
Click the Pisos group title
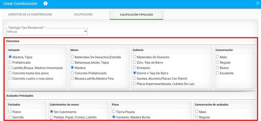115,104
